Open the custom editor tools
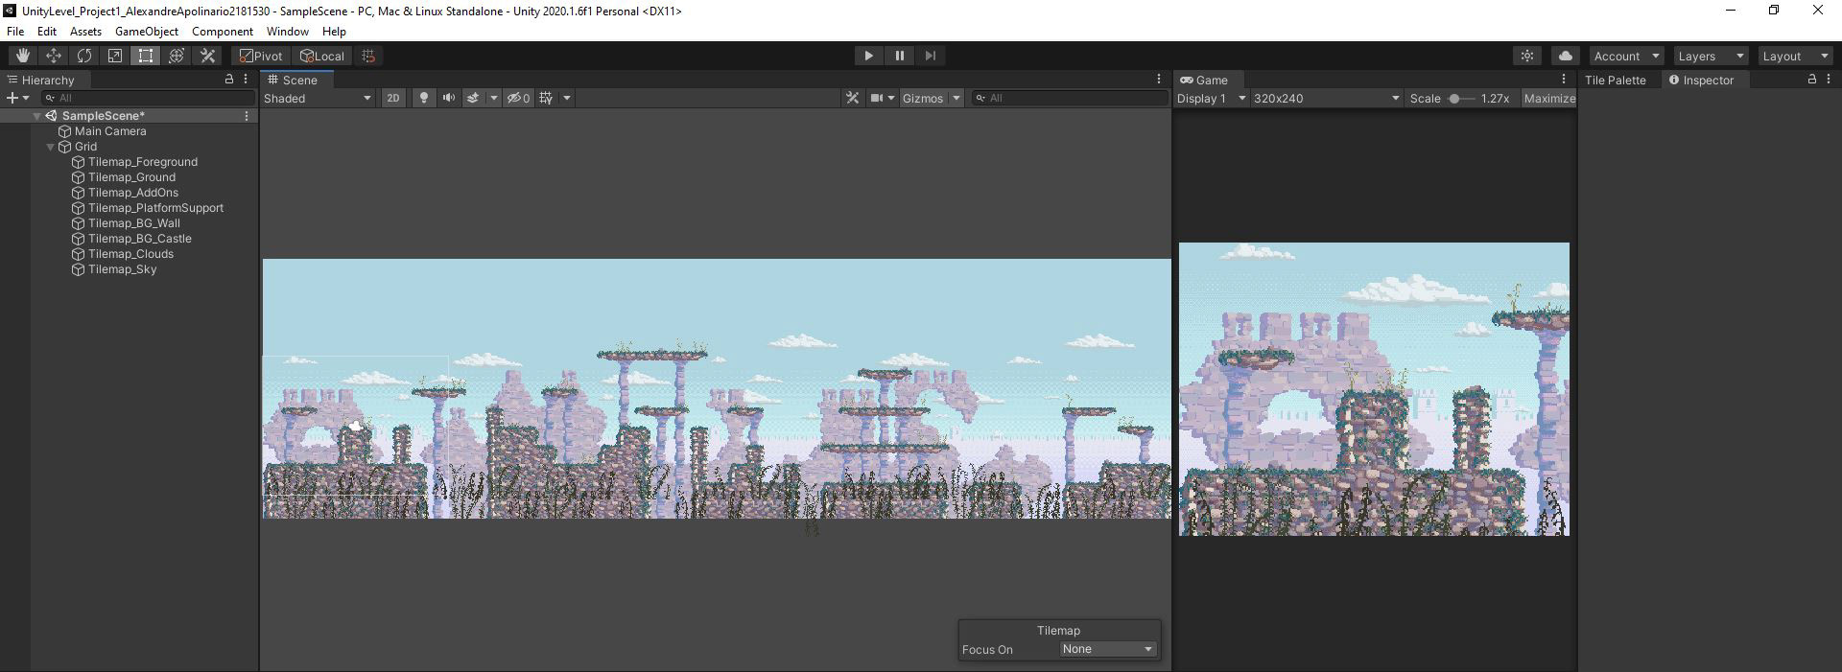This screenshot has width=1842, height=672. [207, 56]
